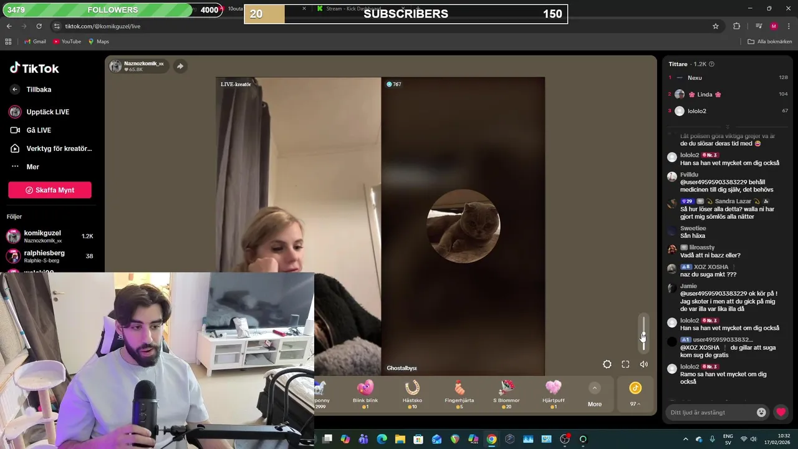Open Naznozkomik_xx streamer profile avatar

116,66
